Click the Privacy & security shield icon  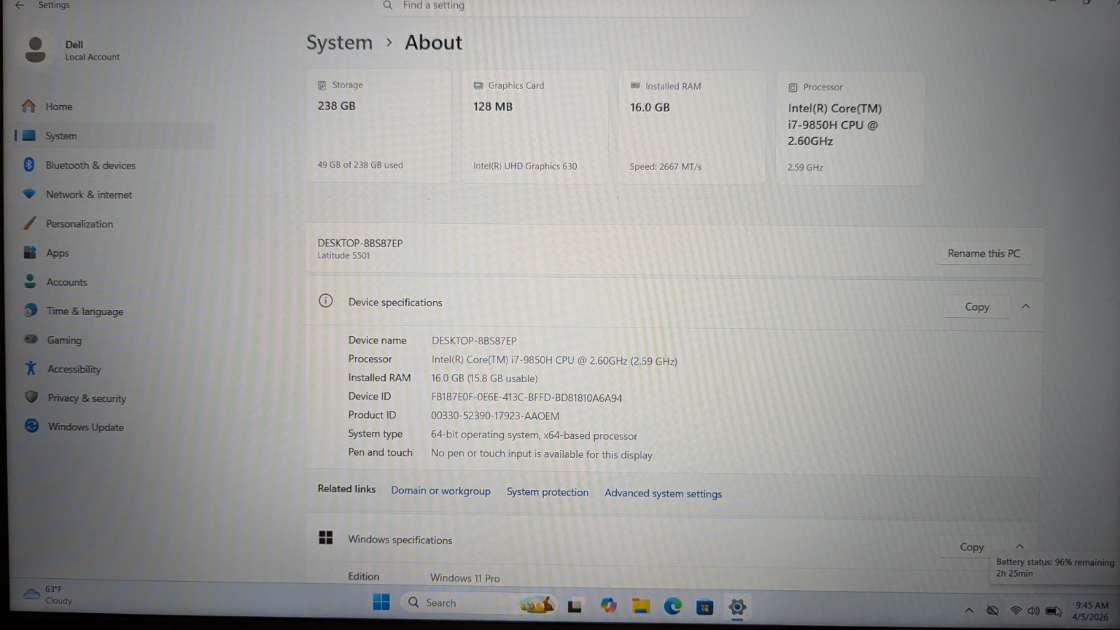(x=31, y=397)
